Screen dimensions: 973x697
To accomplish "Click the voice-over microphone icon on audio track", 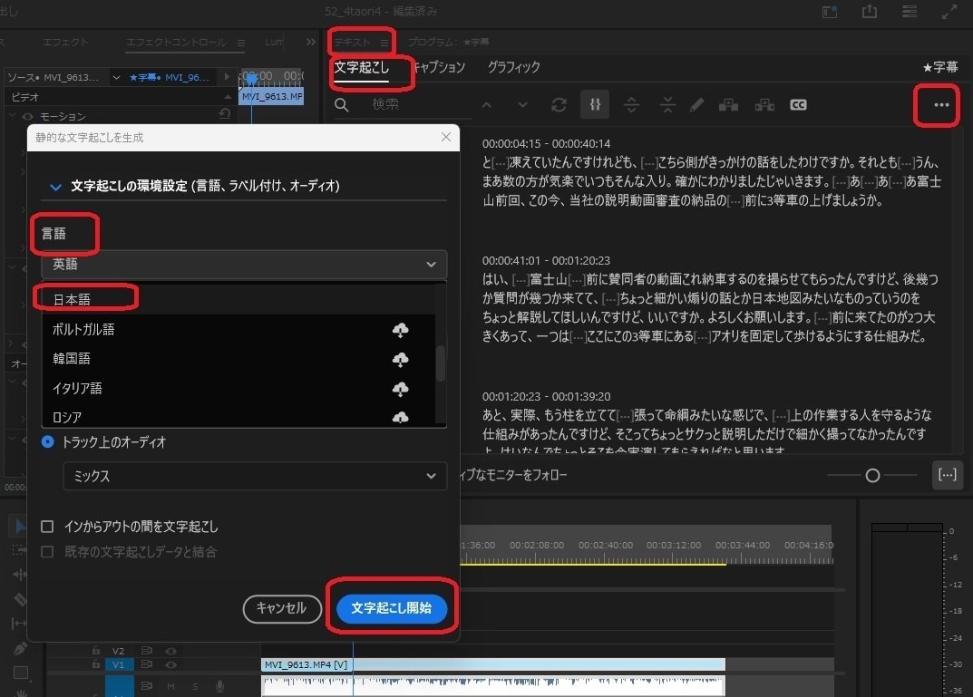I will [219, 686].
